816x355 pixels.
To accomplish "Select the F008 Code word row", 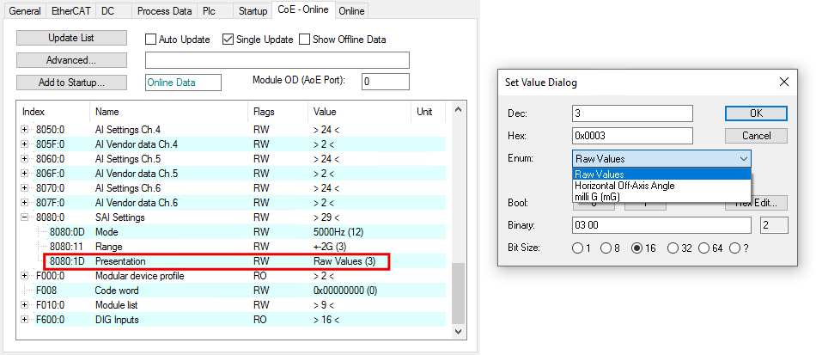I will tap(232, 290).
